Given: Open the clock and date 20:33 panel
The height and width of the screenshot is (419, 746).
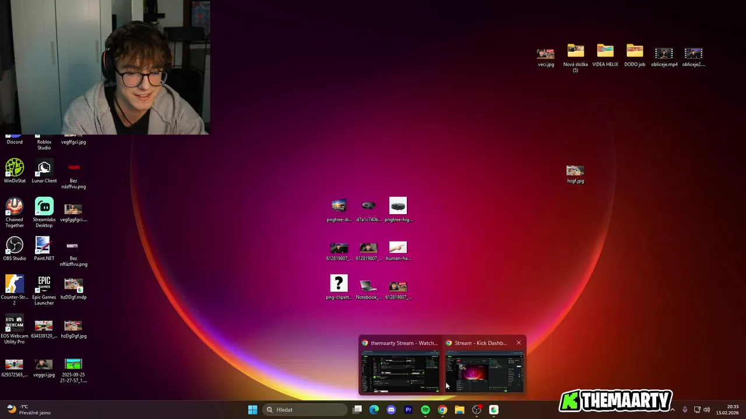Looking at the screenshot, I should click(727, 410).
